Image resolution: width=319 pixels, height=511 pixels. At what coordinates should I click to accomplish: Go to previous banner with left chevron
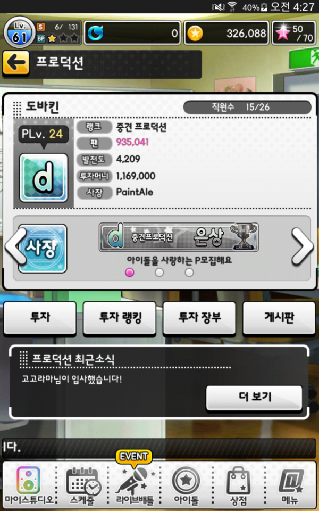[x=15, y=246]
